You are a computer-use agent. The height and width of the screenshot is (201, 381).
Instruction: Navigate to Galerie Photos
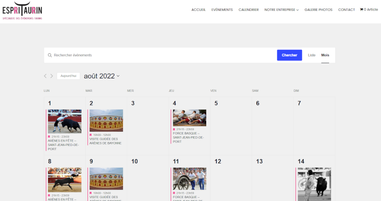point(319,10)
